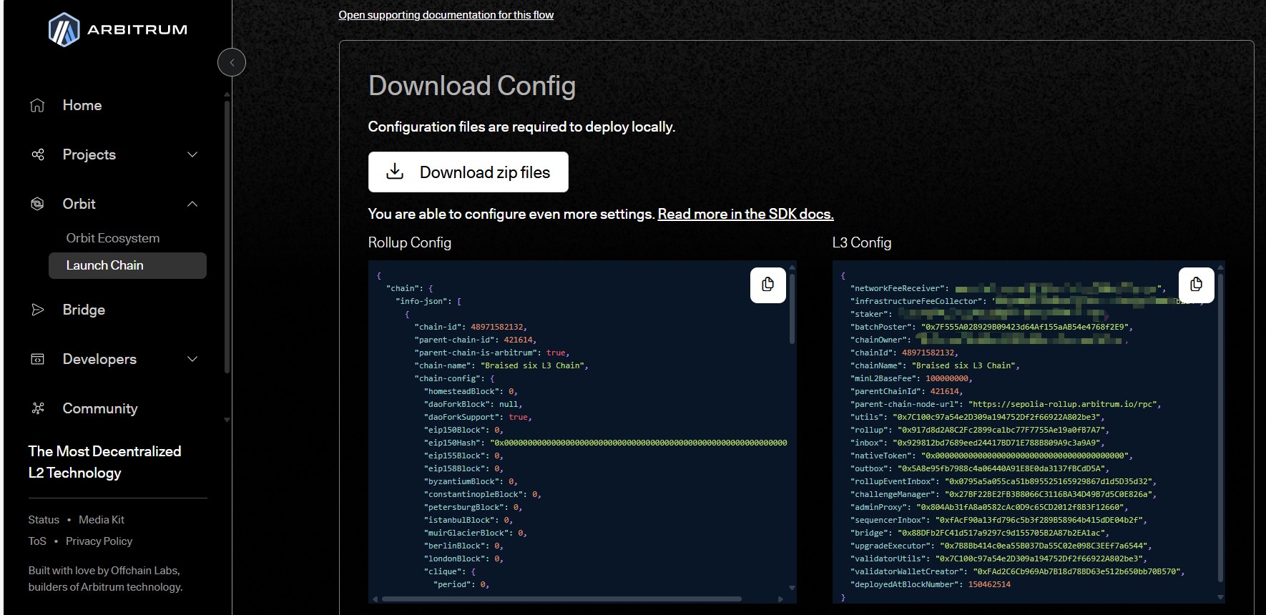Screen dimensions: 1266x615
Task: Click the "inbox" address line
Action: pos(977,443)
